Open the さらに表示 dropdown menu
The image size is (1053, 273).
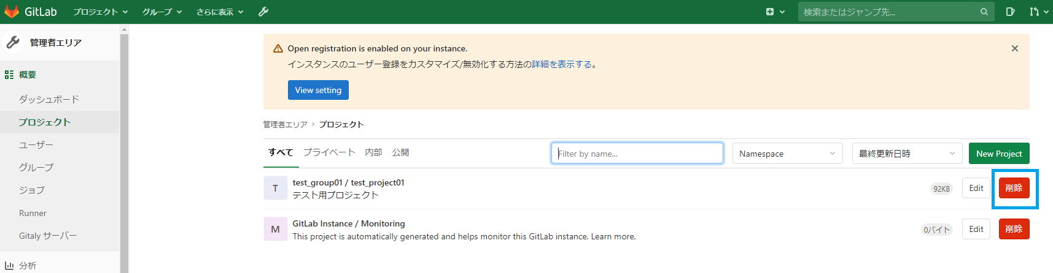click(x=220, y=12)
